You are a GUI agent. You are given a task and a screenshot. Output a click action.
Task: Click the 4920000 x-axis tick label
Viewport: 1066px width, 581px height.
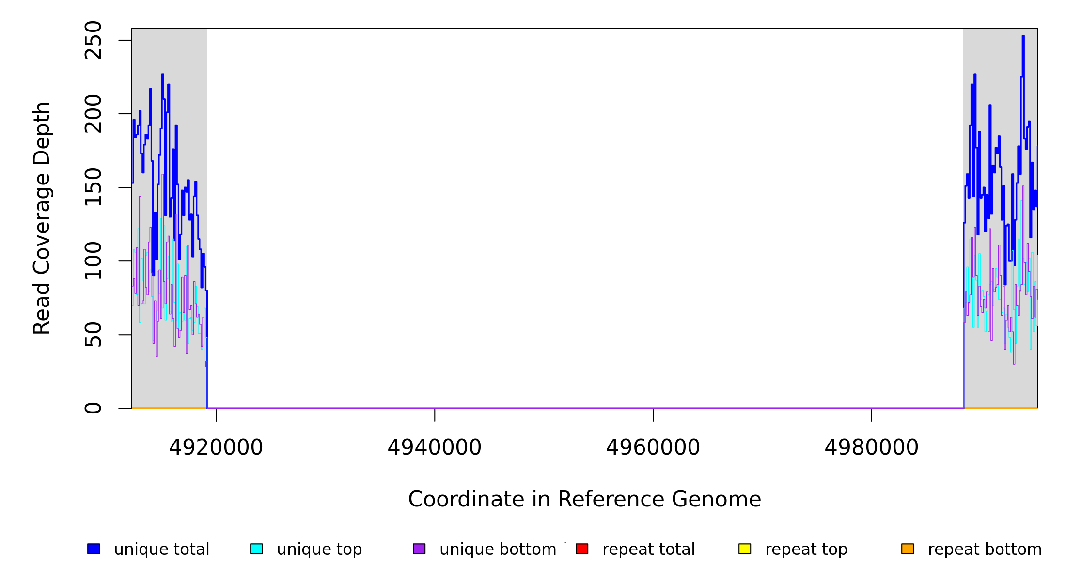coord(216,447)
